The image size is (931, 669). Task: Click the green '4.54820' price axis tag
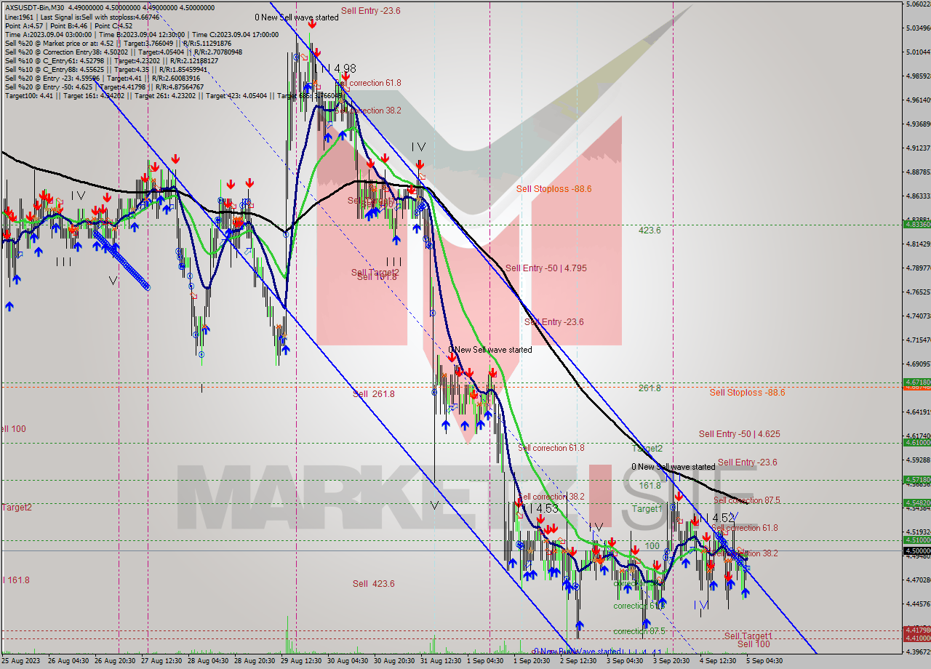(917, 503)
